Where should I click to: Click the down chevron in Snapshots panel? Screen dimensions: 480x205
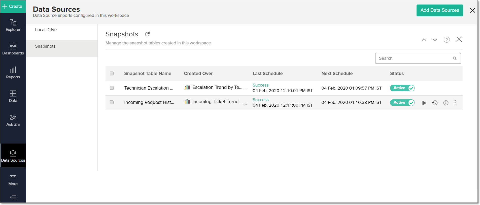tap(435, 40)
